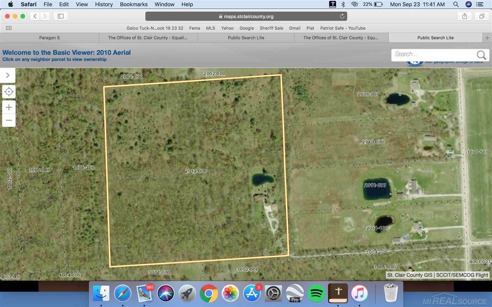Open Photos from the Dock
The width and height of the screenshot is (492, 307).
click(x=231, y=294)
